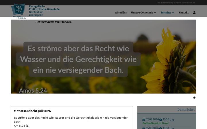This screenshot has height=129, width=207.
Task: Open the Gottesdienst in Firrel event link
Action: click(156, 123)
